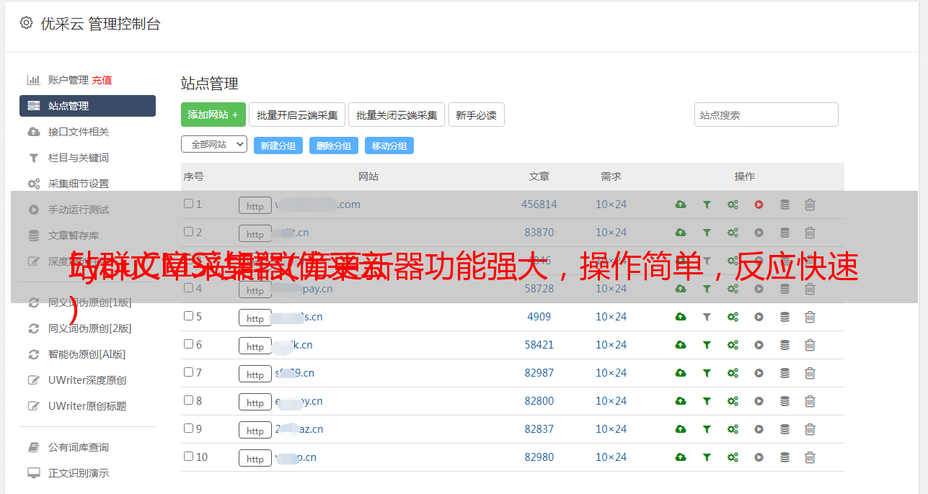Open gears settings icon in row 5
This screenshot has height=494, width=928.
click(x=733, y=317)
